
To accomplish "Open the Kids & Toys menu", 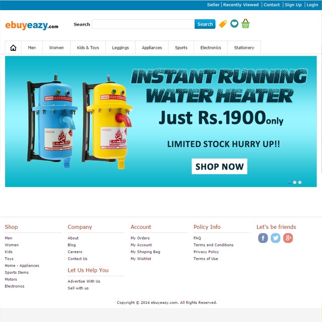I will [88, 48].
